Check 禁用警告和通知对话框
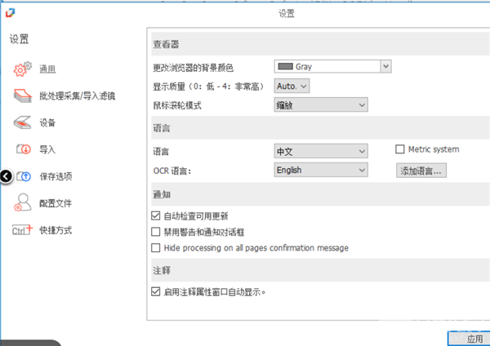 click(x=156, y=232)
